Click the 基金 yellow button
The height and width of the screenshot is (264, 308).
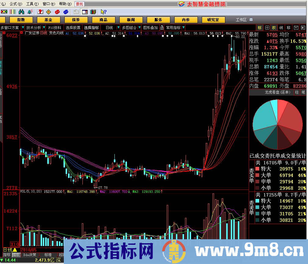coord(48,20)
